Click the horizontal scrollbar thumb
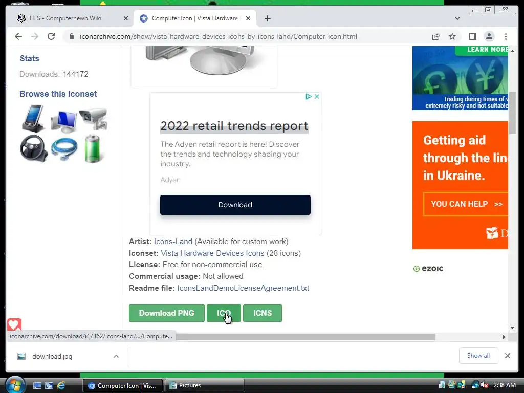Screen dimensions: 524x393 [x=305, y=337]
